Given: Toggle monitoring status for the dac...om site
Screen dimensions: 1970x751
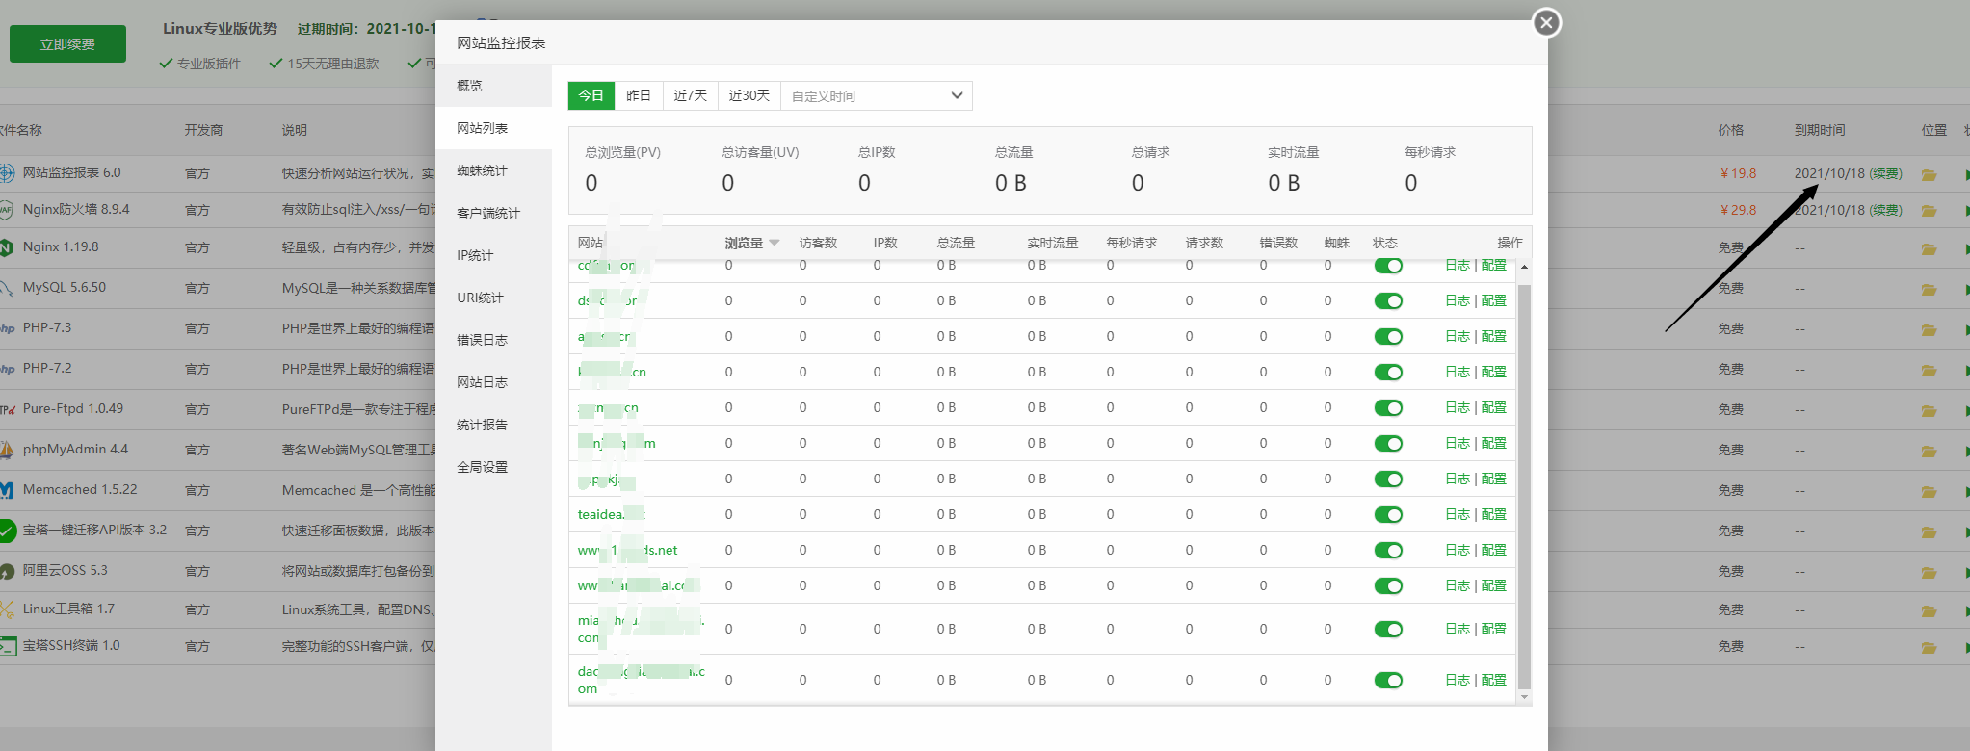Looking at the screenshot, I should point(1388,681).
